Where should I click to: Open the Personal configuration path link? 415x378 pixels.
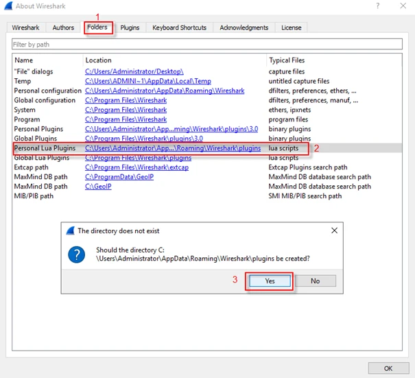tap(164, 91)
